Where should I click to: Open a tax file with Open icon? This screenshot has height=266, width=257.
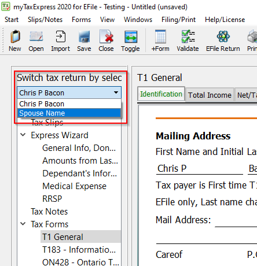click(x=36, y=41)
